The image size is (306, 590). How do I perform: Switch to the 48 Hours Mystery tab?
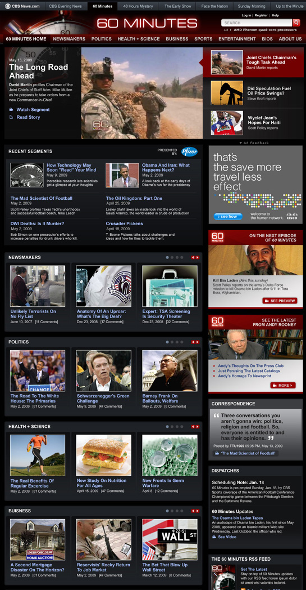(138, 6)
